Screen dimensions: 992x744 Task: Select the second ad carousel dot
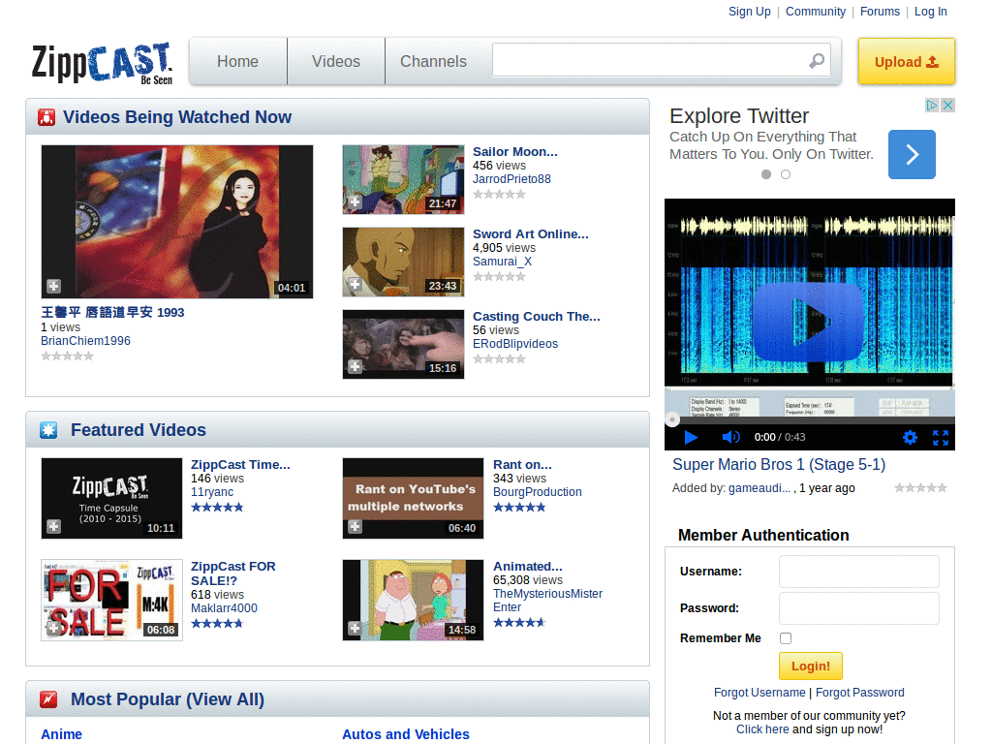click(785, 174)
